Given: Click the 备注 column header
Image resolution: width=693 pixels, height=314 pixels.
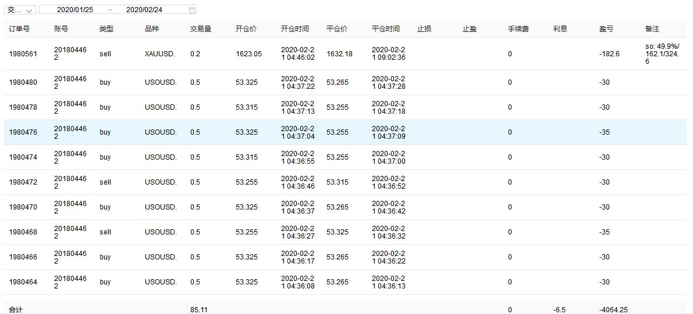Looking at the screenshot, I should pyautogui.click(x=652, y=28).
